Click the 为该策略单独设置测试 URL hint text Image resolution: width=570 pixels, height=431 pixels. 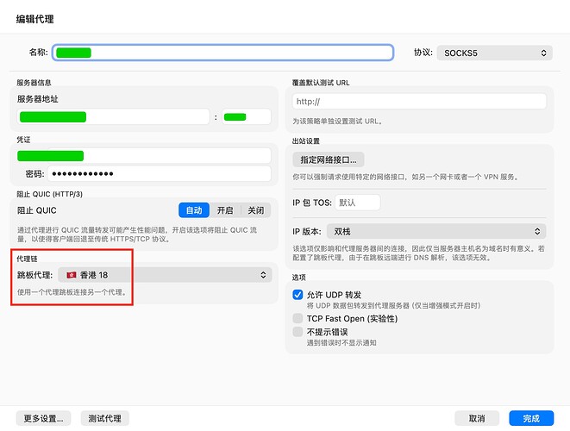click(338, 121)
